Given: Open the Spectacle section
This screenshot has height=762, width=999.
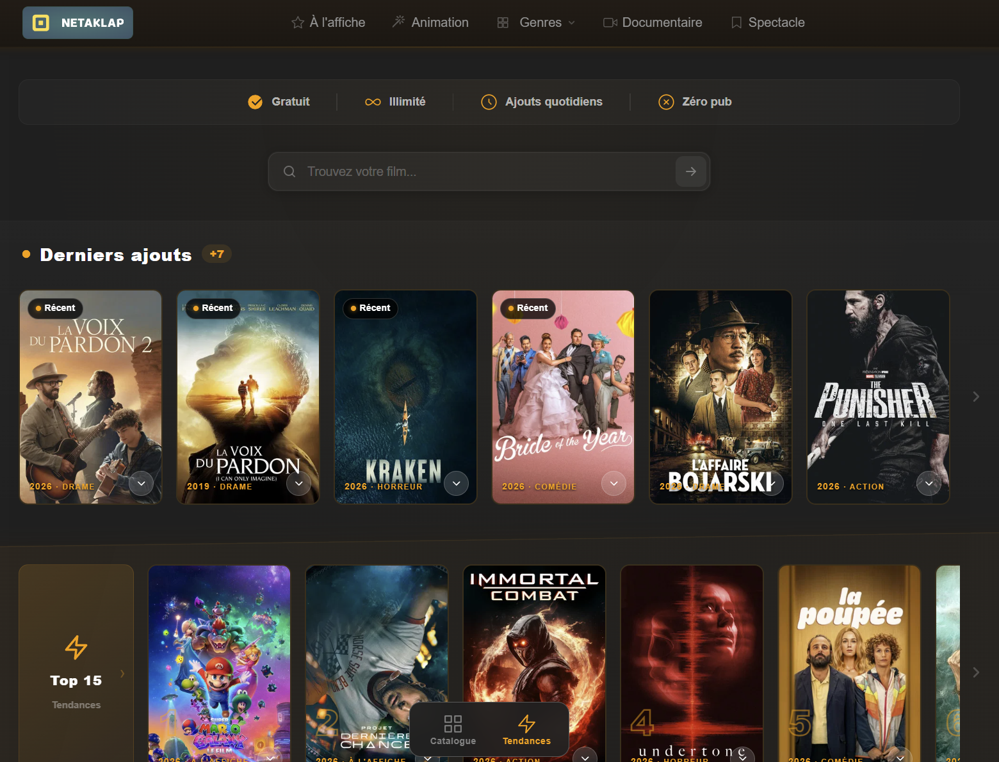Looking at the screenshot, I should pos(768,22).
